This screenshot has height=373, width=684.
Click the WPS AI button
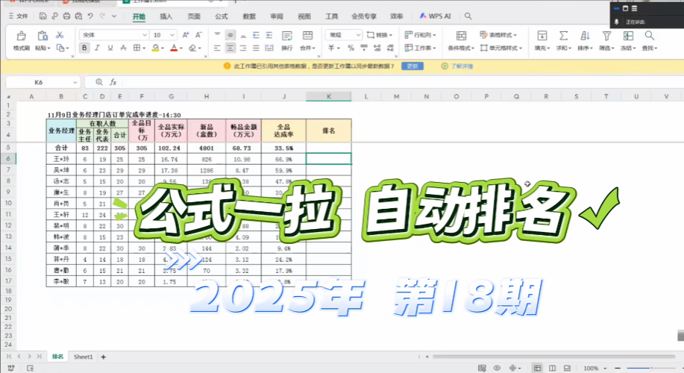(435, 16)
